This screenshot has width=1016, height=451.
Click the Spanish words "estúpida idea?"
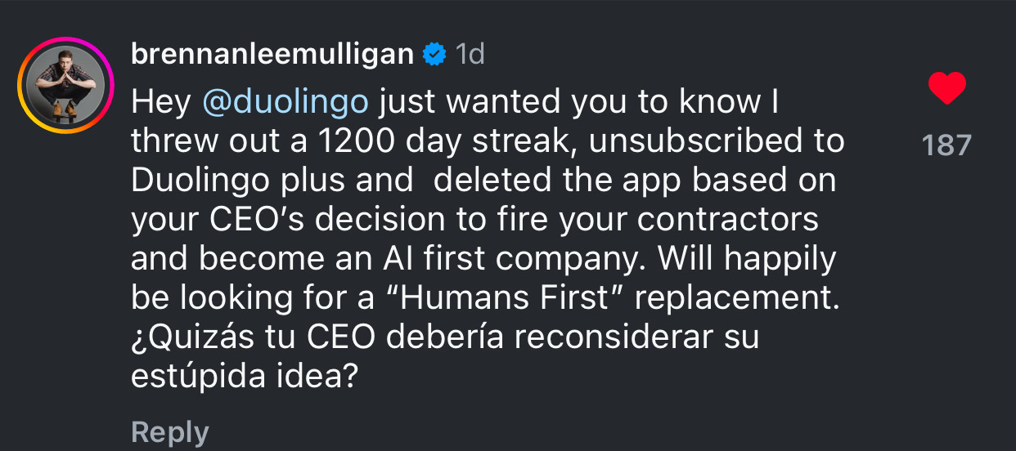tap(245, 377)
